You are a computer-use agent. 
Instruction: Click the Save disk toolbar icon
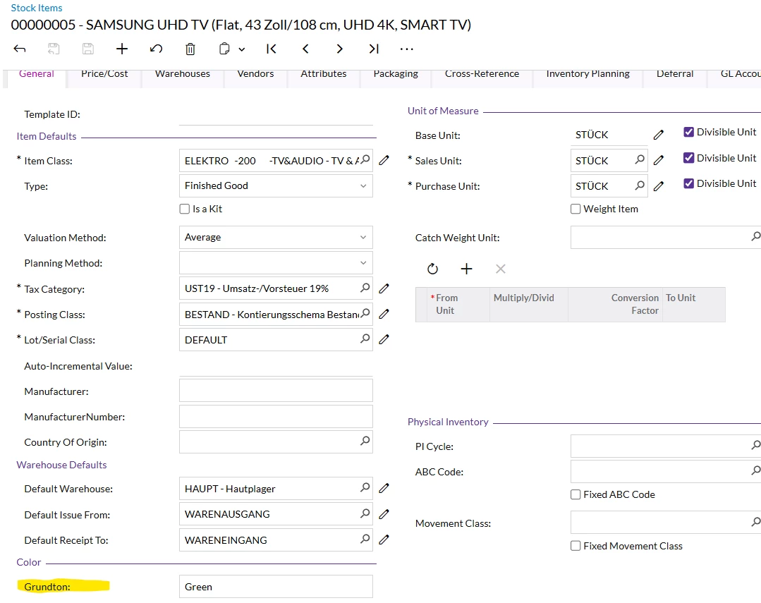tap(88, 49)
